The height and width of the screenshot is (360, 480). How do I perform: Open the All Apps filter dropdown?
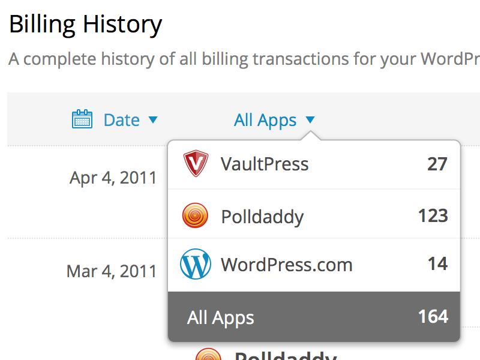pos(275,119)
